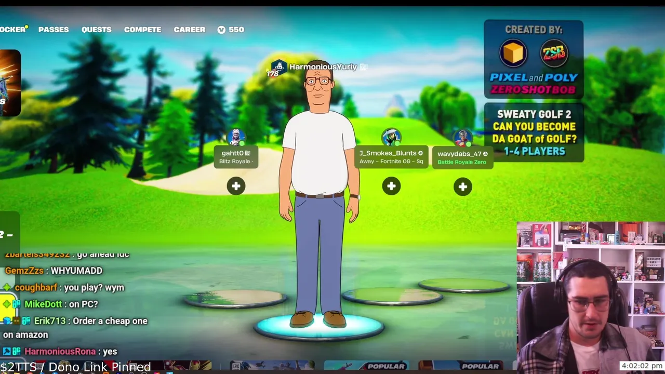Open gahtt0's friend name card
This screenshot has height=374, width=665.
click(x=236, y=157)
